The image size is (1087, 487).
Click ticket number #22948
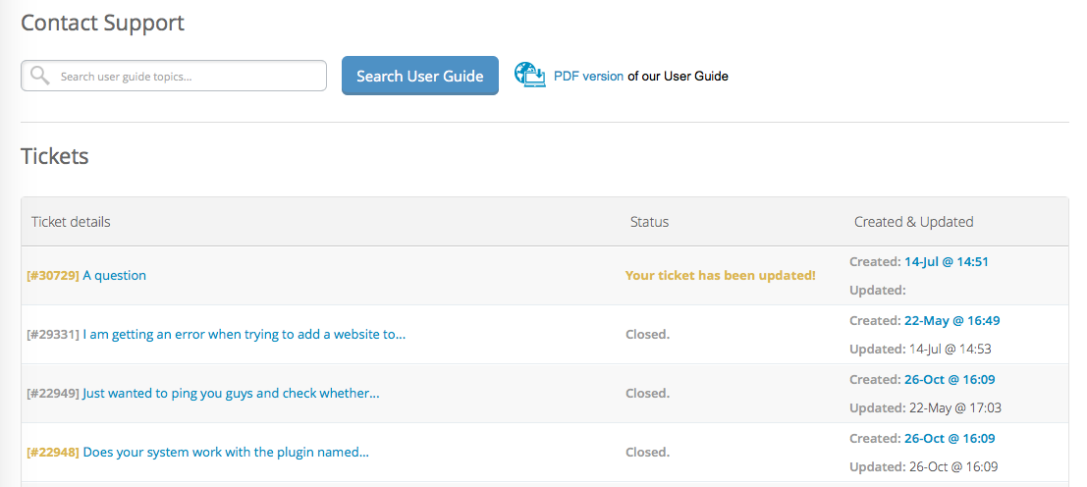(53, 453)
